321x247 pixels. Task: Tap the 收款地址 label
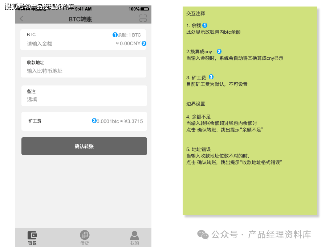pos(36,62)
